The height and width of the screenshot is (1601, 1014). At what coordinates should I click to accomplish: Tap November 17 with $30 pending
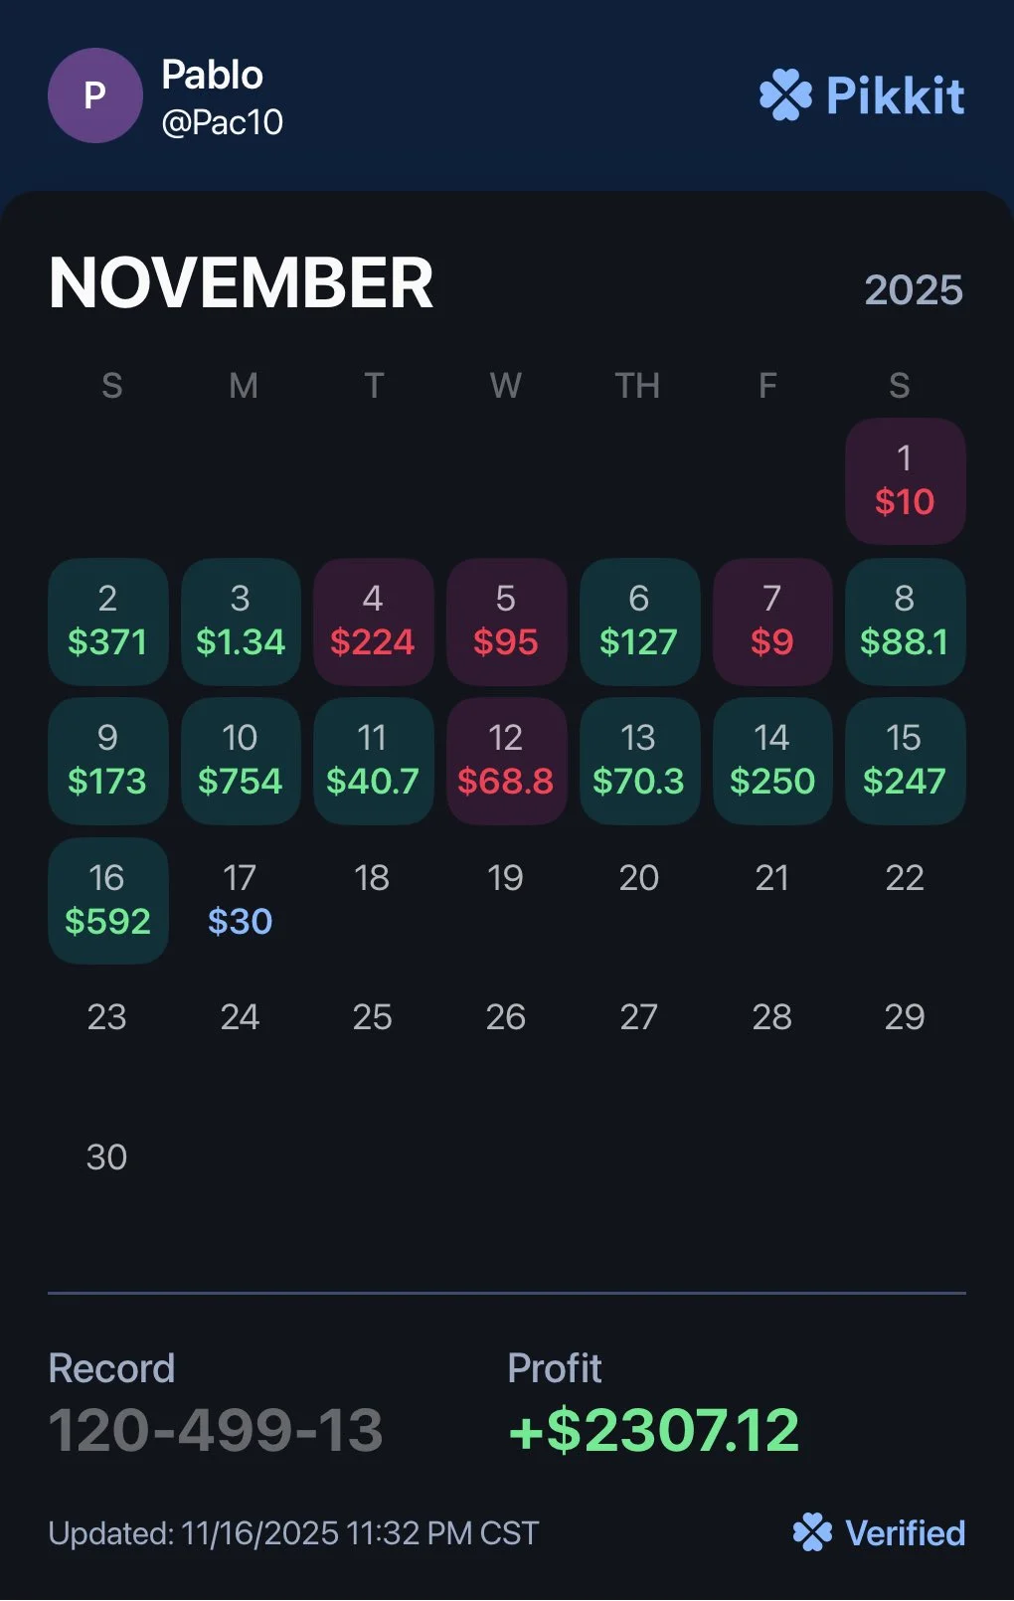[241, 901]
